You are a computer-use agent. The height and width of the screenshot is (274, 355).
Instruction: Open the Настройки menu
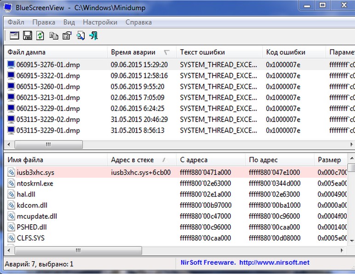tap(101, 22)
